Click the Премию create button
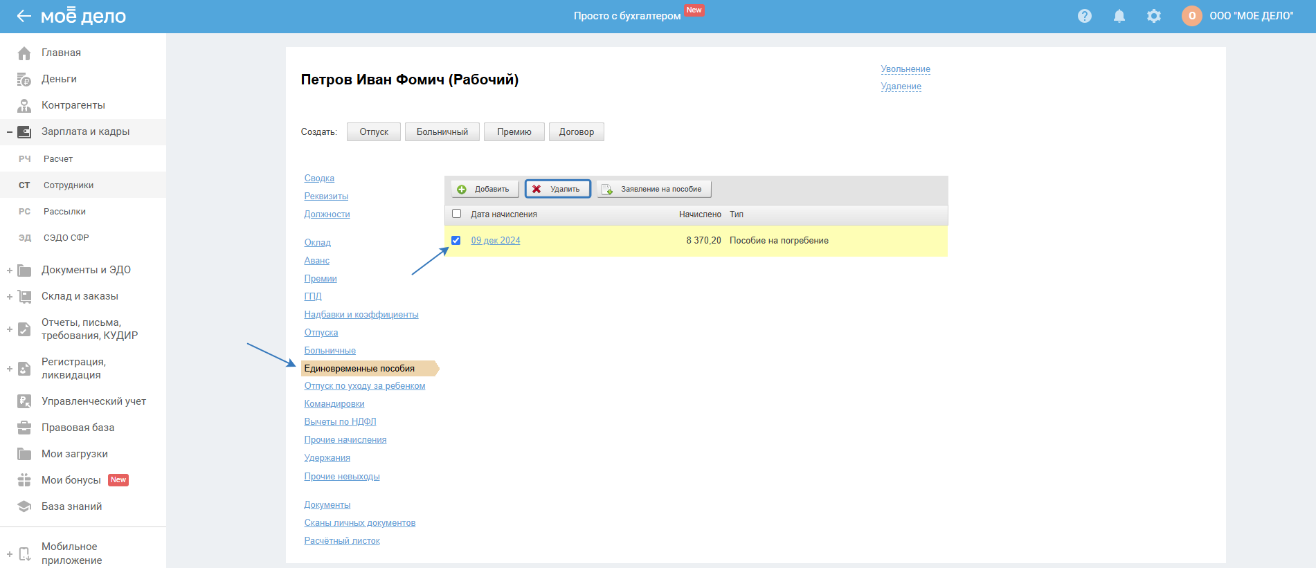This screenshot has height=568, width=1316. click(514, 132)
